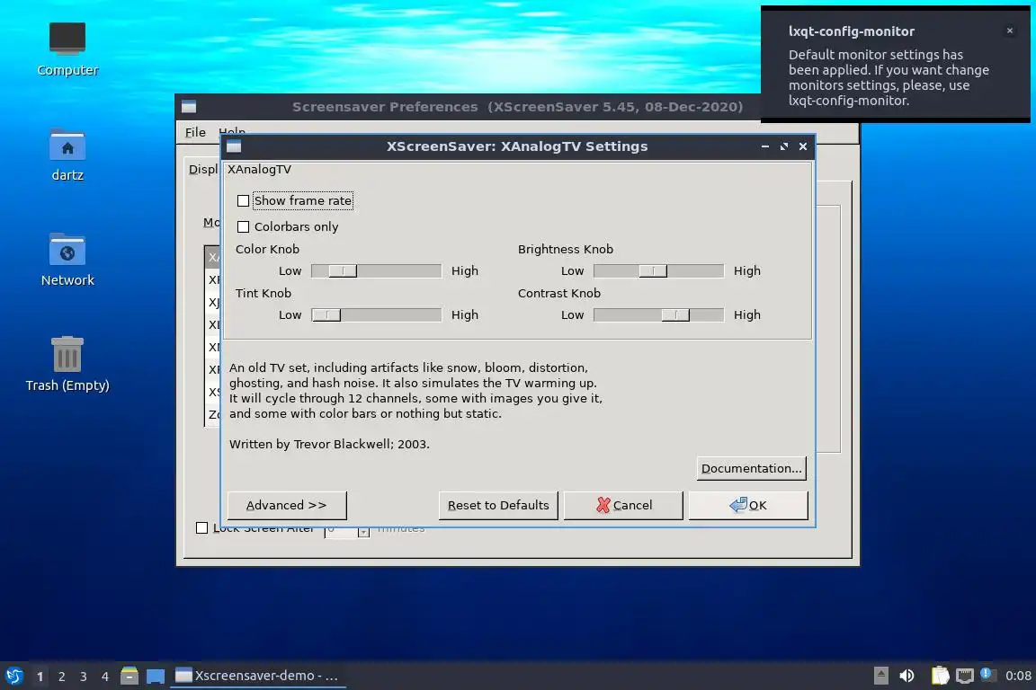Click the taskbar clock showing 0:08

(x=1018, y=676)
